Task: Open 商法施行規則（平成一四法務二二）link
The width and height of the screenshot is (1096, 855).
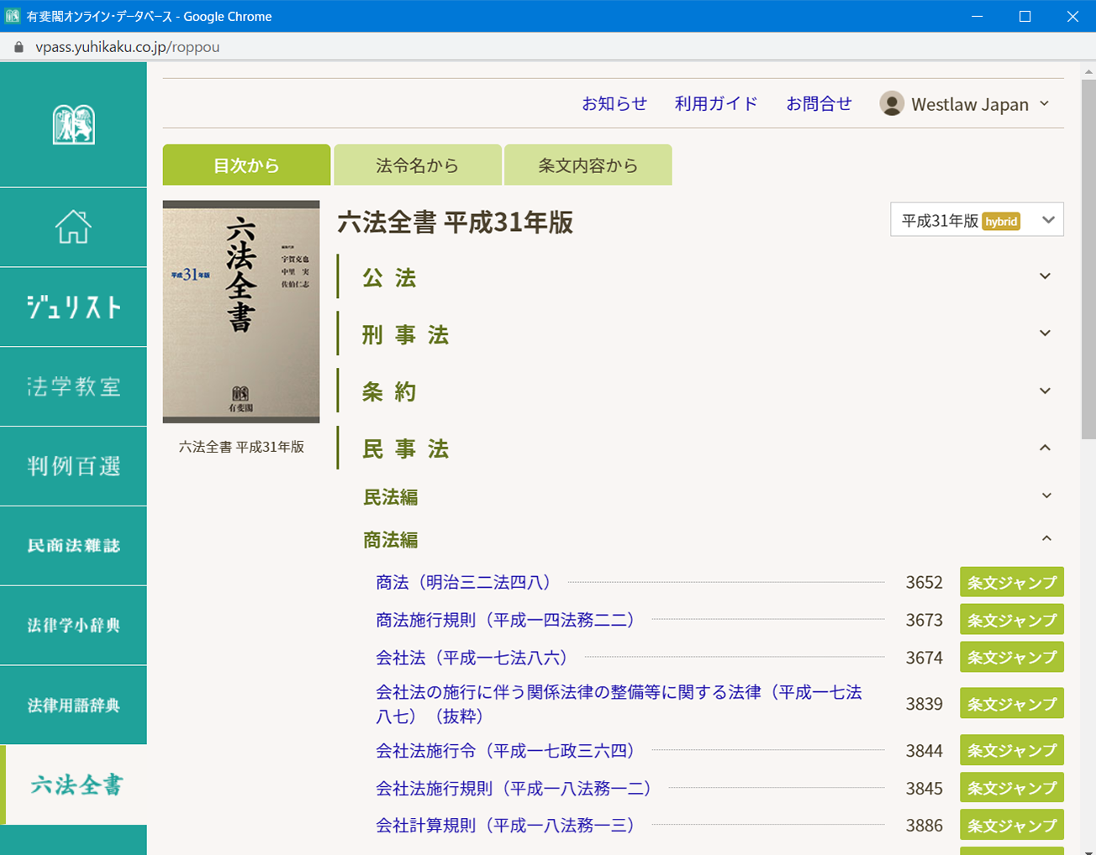Action: point(505,620)
